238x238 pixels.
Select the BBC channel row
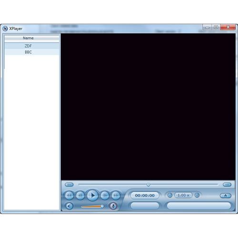pyautogui.click(x=32, y=52)
